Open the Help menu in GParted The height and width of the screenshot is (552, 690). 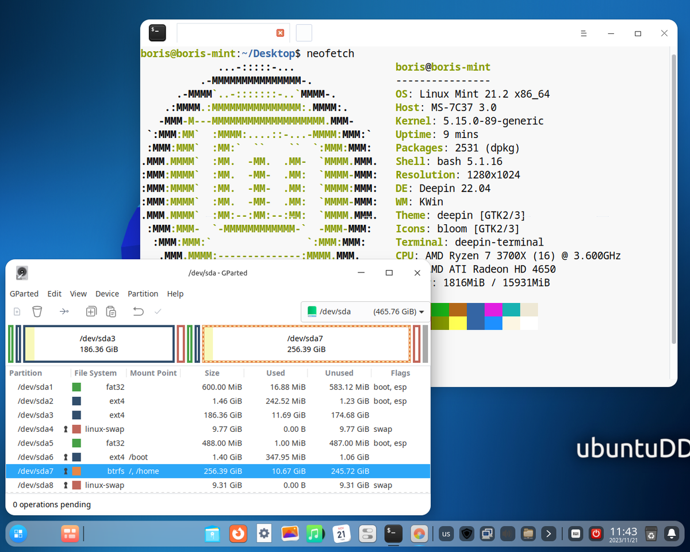pyautogui.click(x=175, y=294)
